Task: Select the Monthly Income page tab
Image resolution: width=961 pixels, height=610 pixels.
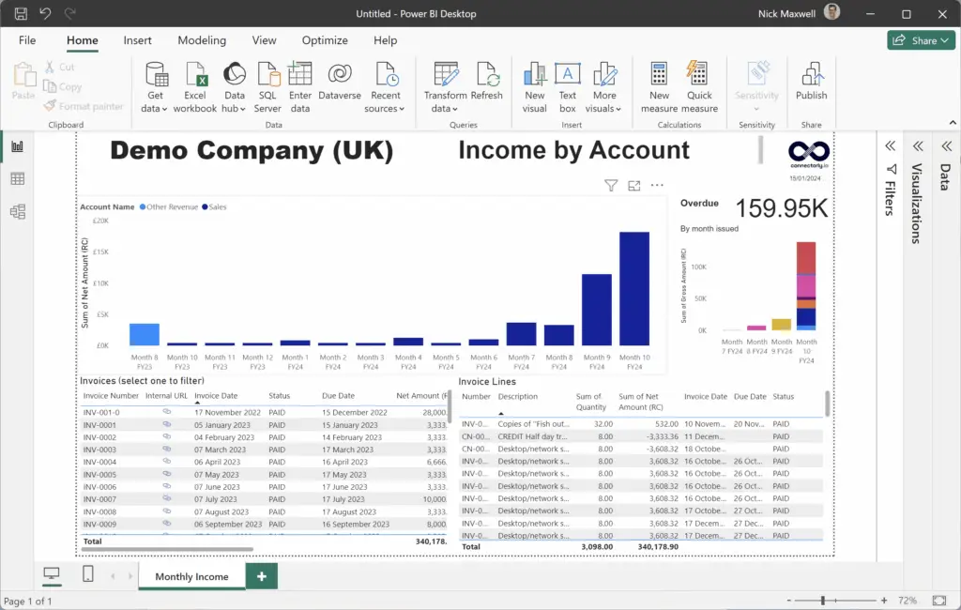Action: point(191,576)
